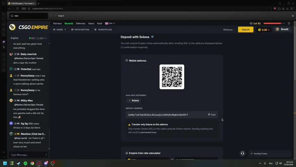
Task: Click the CSGOEmpire logo
Action: 29,27
